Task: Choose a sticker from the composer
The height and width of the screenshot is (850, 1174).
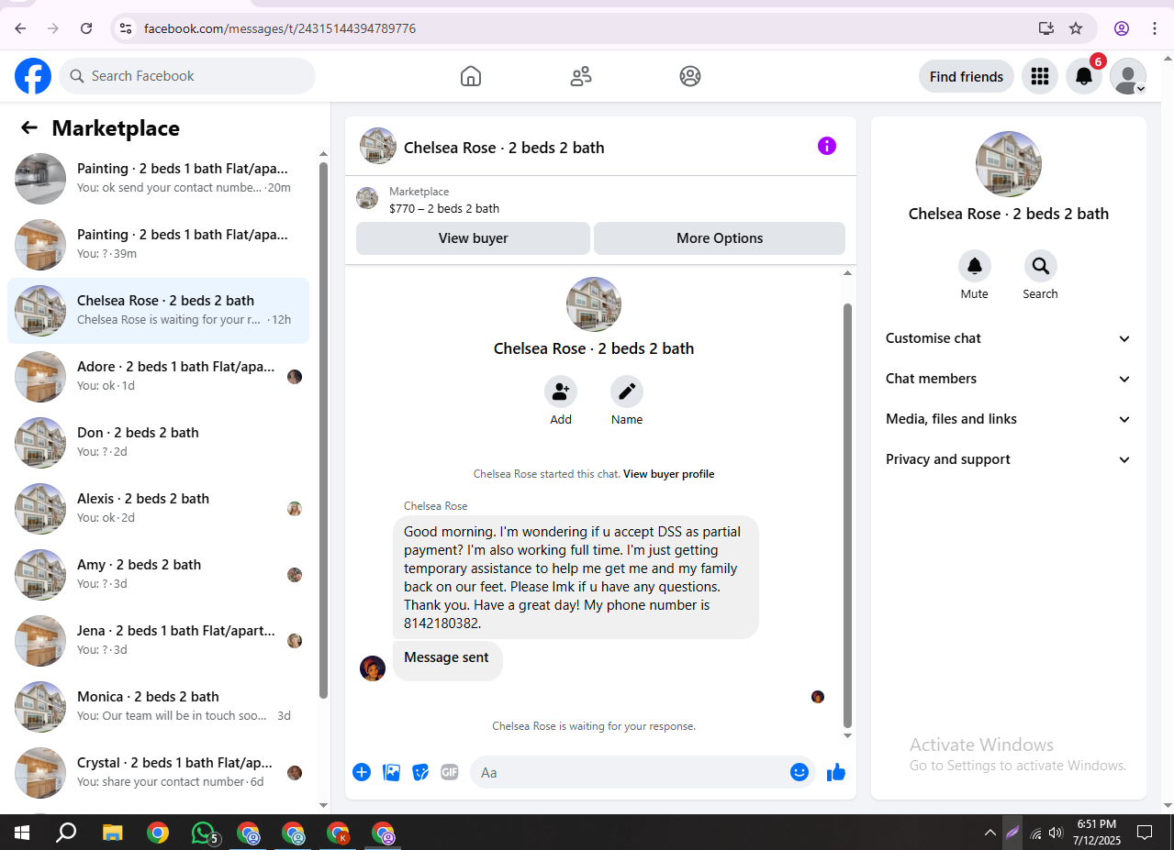Action: tap(420, 772)
